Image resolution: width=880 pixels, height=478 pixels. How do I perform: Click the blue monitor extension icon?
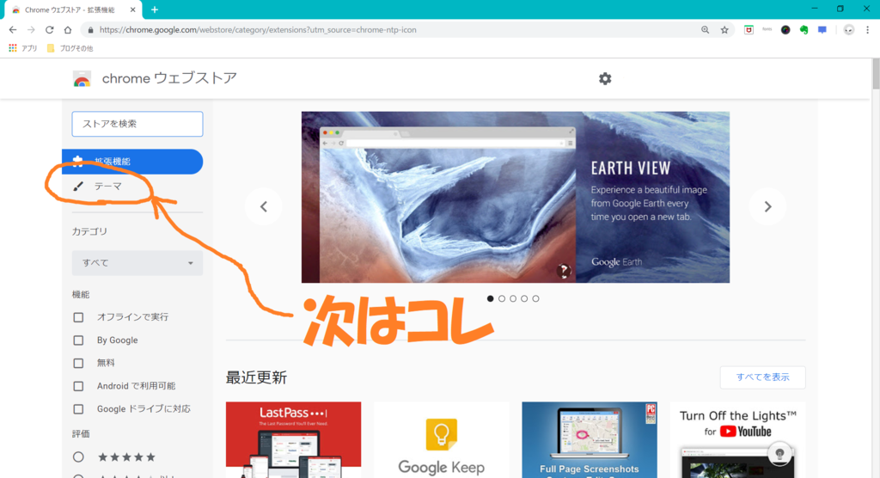click(x=822, y=30)
